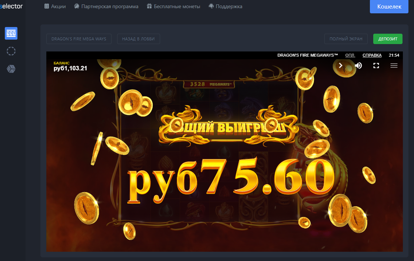This screenshot has width=414, height=261.
Task: Click the selector logo
Action: (11, 6)
